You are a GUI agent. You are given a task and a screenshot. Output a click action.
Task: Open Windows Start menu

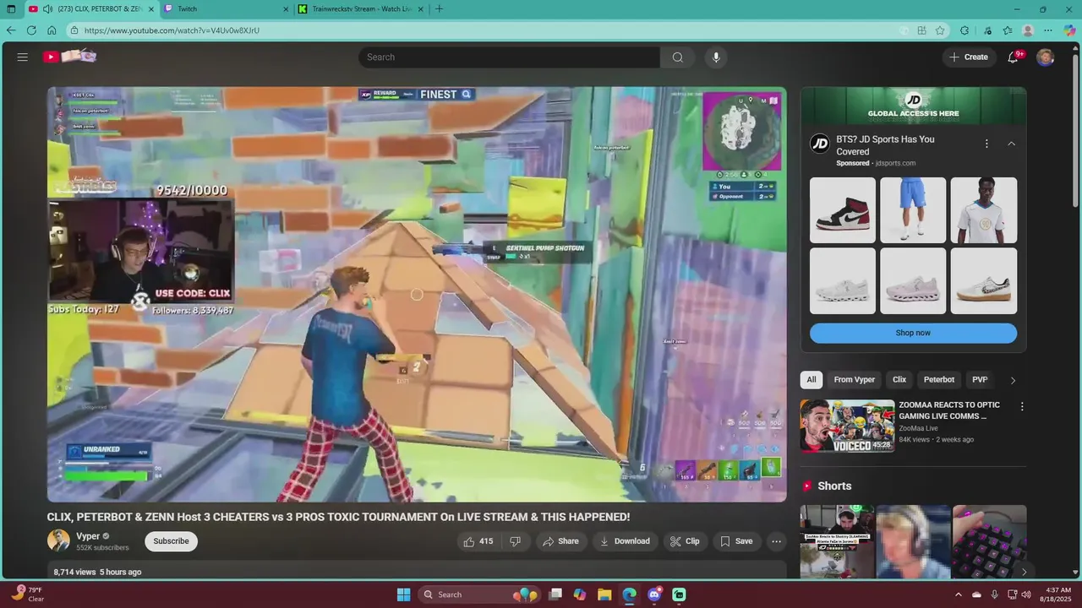(403, 594)
